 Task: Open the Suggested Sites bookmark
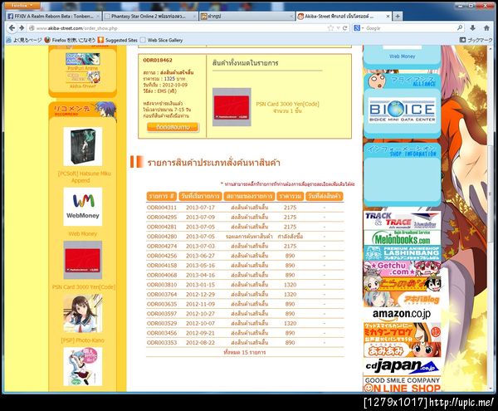(x=118, y=40)
